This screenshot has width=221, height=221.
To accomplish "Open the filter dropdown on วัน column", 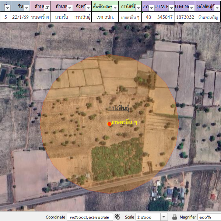I will tap(27, 8).
